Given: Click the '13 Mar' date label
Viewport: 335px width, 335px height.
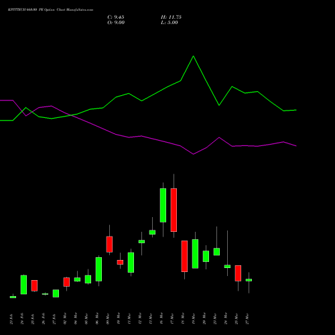Looking at the screenshot, I should (151, 319).
